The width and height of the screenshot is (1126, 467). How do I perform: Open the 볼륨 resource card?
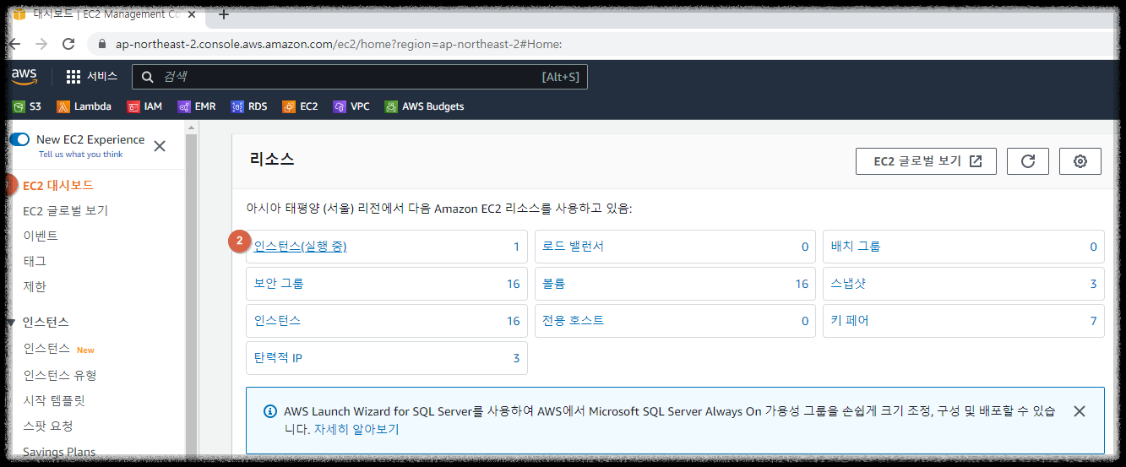(x=675, y=284)
